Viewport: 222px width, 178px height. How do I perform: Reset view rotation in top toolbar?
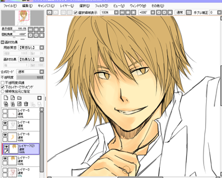click(170, 12)
